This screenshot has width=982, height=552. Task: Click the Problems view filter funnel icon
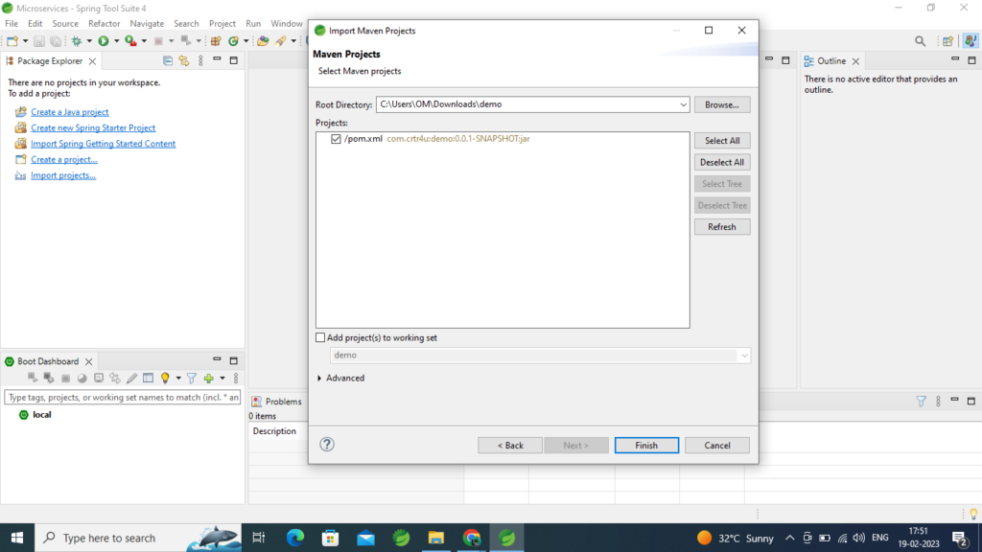pos(922,402)
